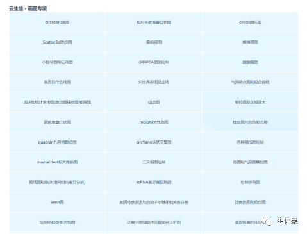Click the 三元相图绘制 cell

click(154, 162)
